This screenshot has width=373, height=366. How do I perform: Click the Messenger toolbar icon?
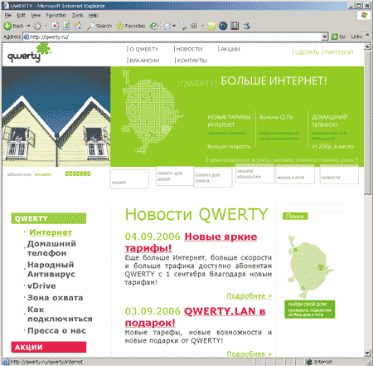point(246,26)
